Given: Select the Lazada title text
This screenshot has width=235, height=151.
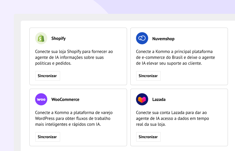Looking at the screenshot, I should coord(159,100).
